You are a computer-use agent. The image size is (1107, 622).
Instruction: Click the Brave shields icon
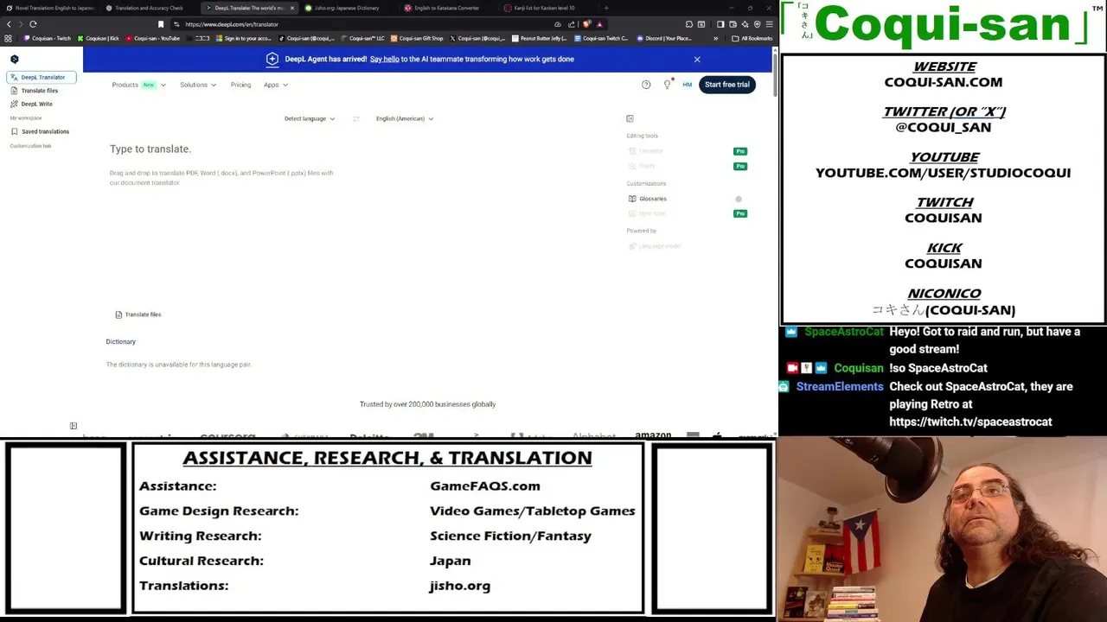point(586,24)
